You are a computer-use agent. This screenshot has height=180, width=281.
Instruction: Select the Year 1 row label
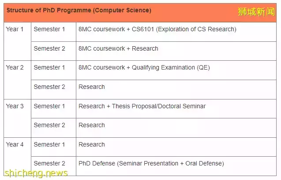click(15, 29)
